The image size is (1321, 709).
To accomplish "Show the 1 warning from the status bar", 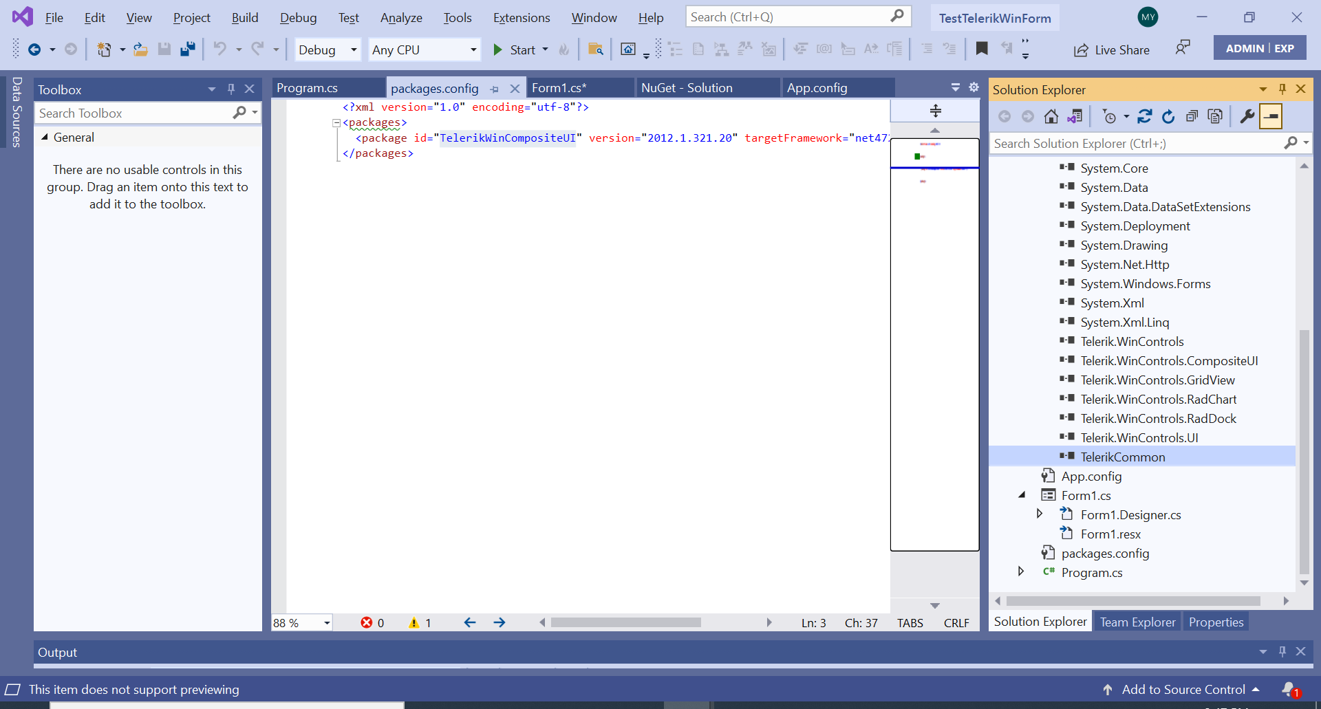I will 420,622.
